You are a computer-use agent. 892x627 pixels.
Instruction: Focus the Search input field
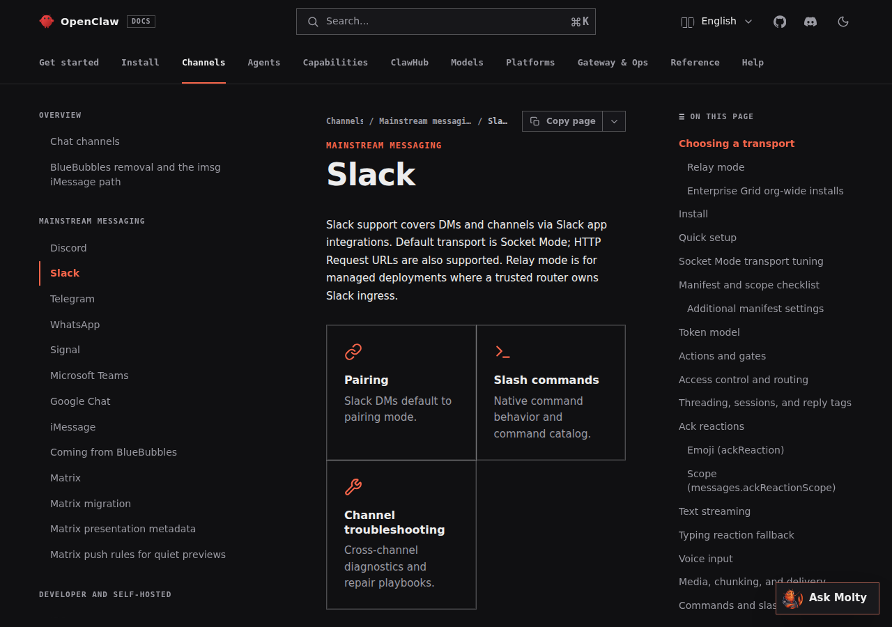click(446, 22)
